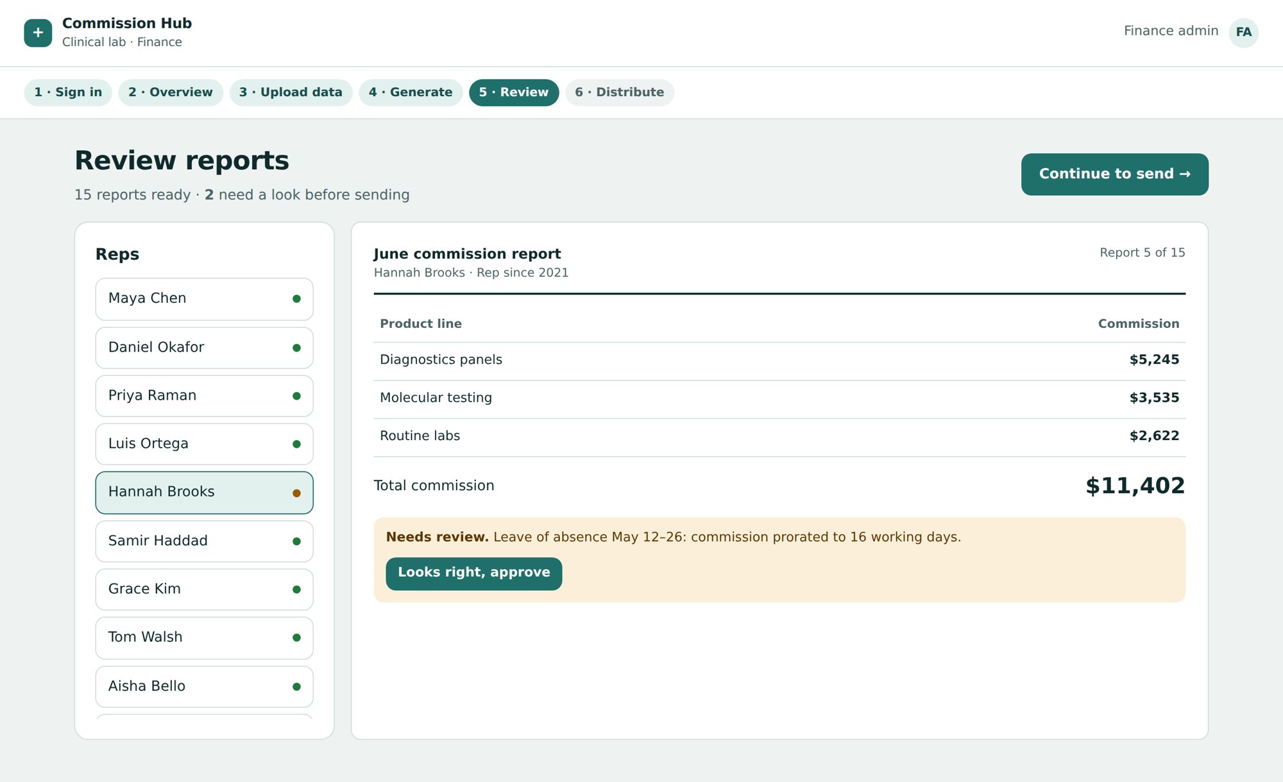Click the Diagnostics panels row label
This screenshot has height=782, width=1283.
point(441,360)
